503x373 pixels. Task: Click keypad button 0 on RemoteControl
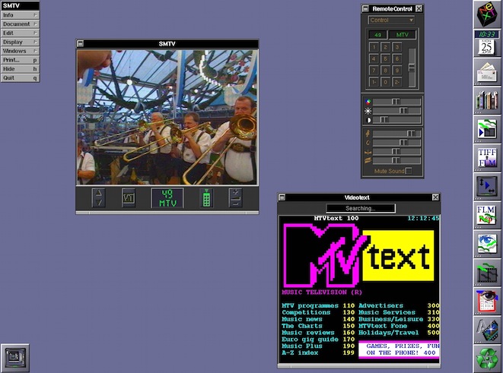[x=385, y=82]
